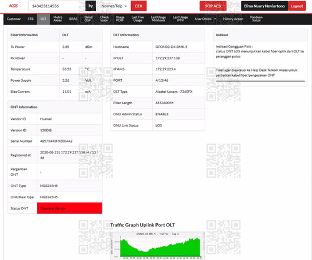
Task: Click the IP OLT value 172.29.237.138
Action: coord(168,58)
